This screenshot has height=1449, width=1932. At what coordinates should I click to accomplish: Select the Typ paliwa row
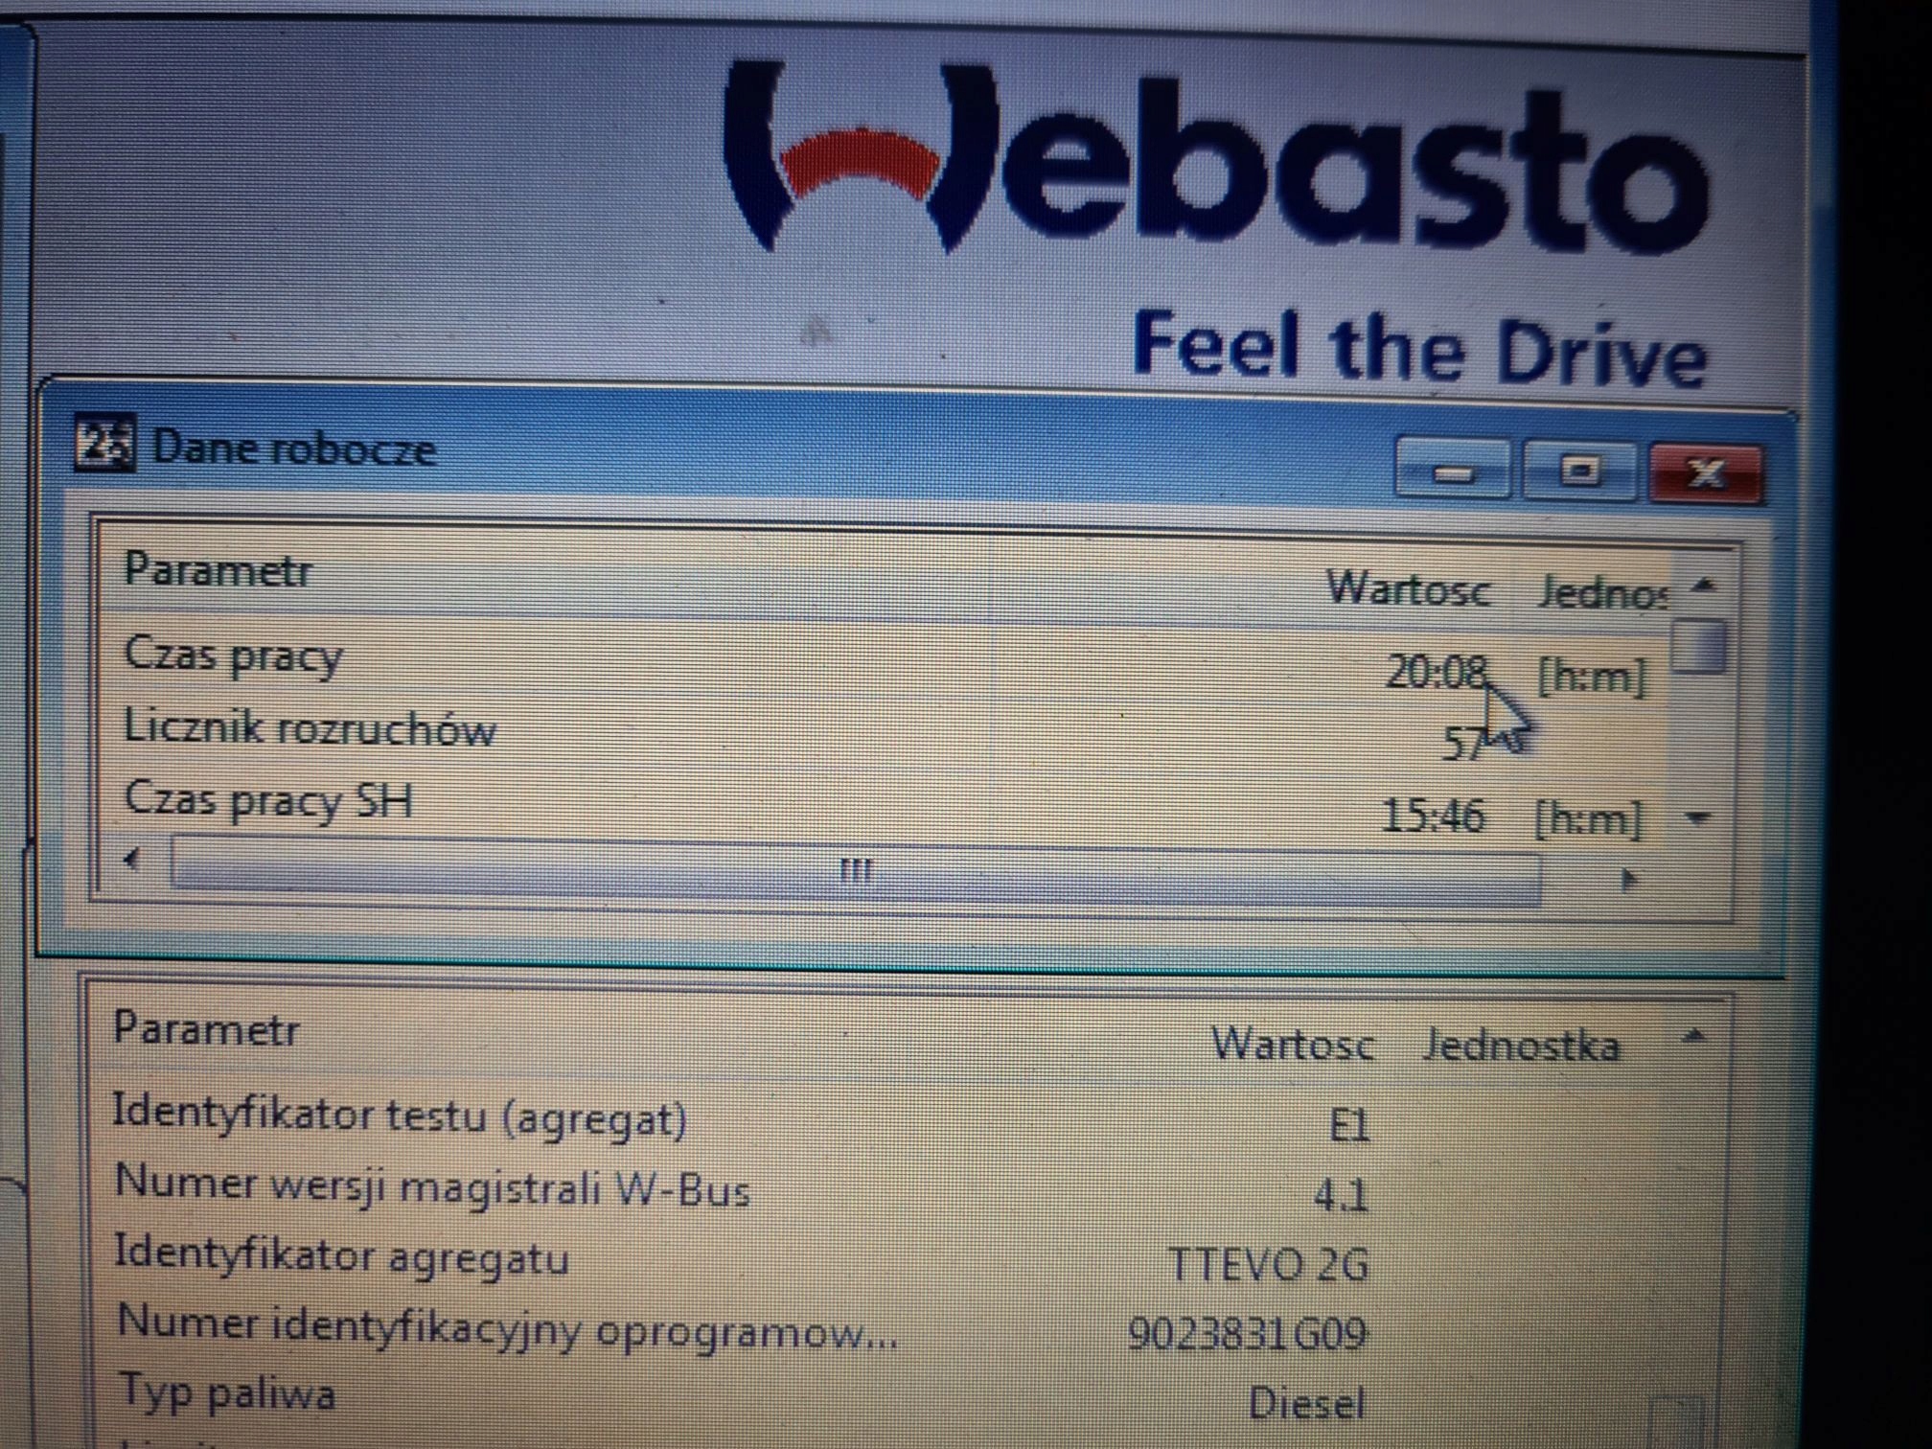pyautogui.click(x=226, y=1393)
